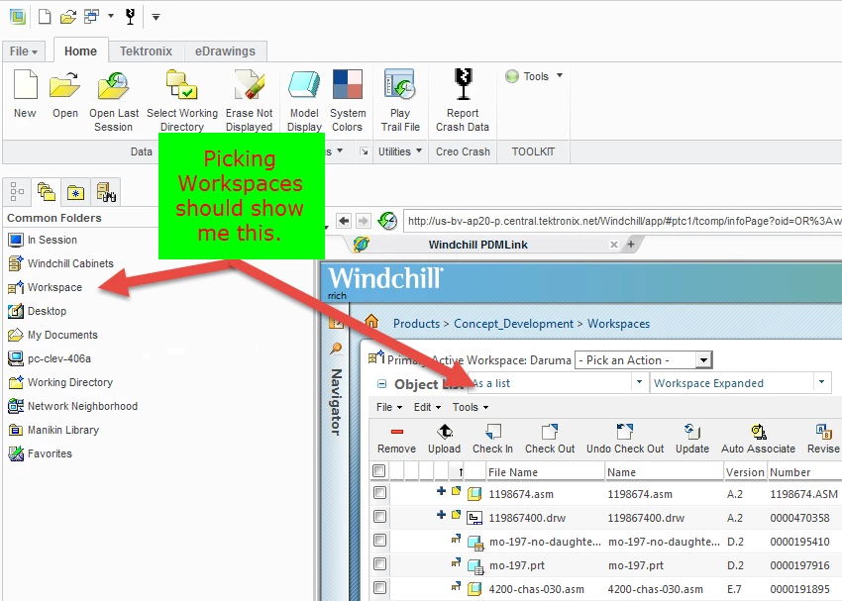842x601 pixels.
Task: Click search magnifier icon in Navigator strip
Action: [336, 349]
